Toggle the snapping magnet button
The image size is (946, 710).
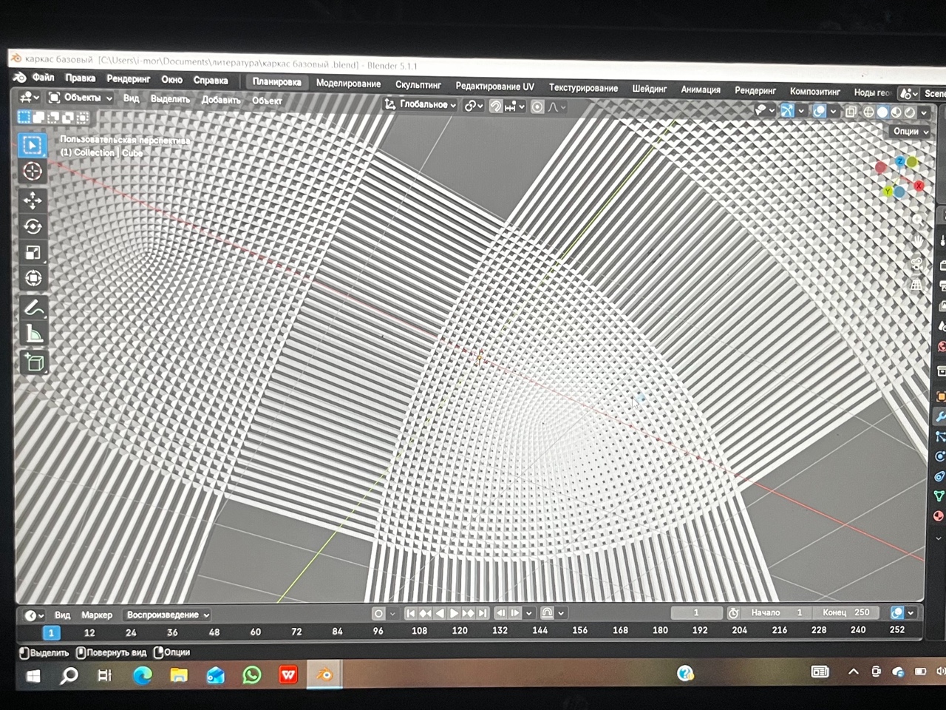tap(496, 106)
